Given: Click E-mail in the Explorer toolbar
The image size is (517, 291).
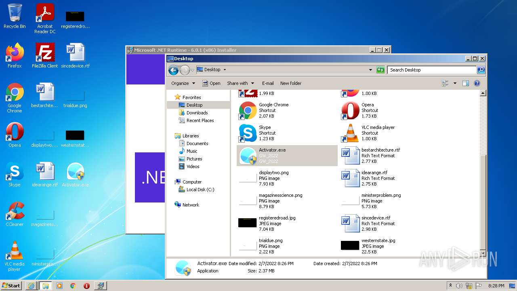Looking at the screenshot, I should [268, 83].
